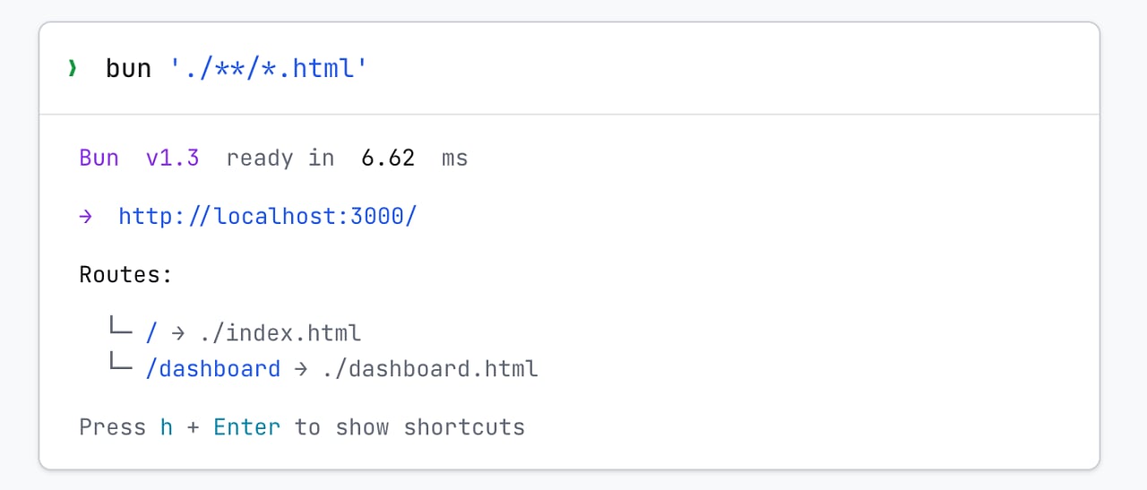
Task: Click the 6.62 startup time value
Action: point(388,159)
